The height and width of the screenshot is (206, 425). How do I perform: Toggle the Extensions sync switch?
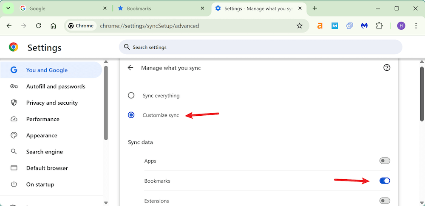385,200
